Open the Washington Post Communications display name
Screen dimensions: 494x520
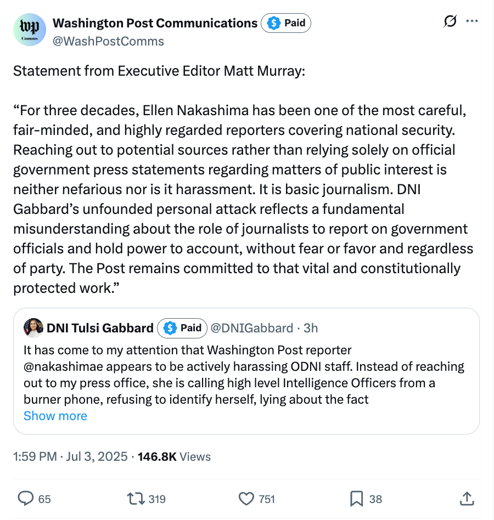[155, 23]
